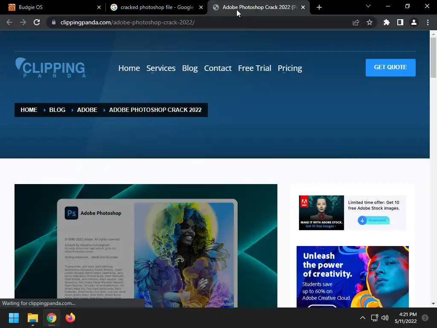
Task: Reload the clippingpanda page
Action: point(37,22)
